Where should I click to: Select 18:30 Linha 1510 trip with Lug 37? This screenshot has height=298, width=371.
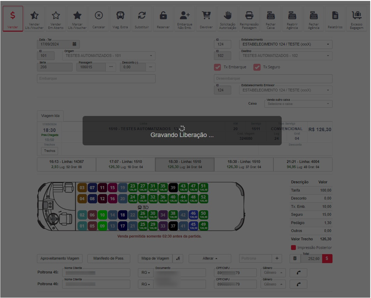(244, 164)
